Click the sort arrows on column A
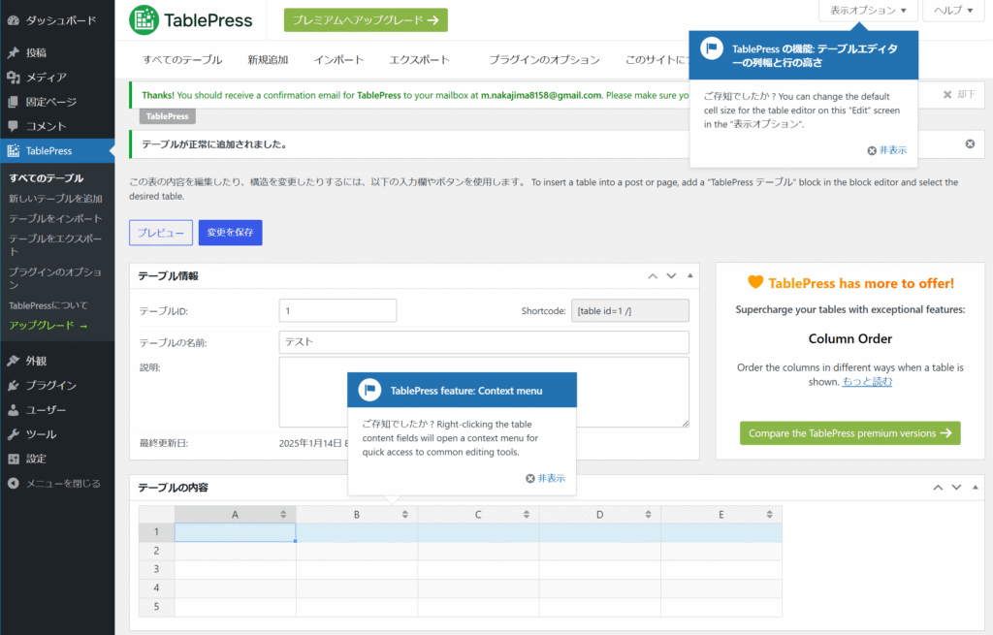993x635 pixels. click(283, 515)
